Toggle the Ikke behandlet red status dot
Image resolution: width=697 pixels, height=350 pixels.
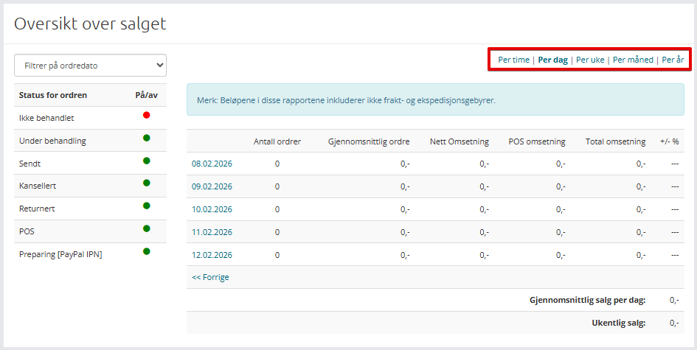click(146, 115)
